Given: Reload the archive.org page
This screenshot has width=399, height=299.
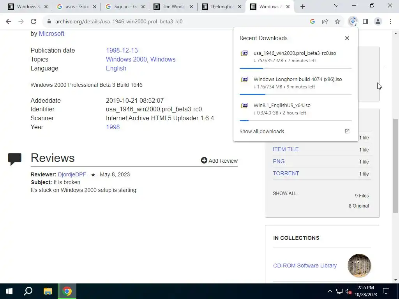Looking at the screenshot, I should (x=34, y=22).
